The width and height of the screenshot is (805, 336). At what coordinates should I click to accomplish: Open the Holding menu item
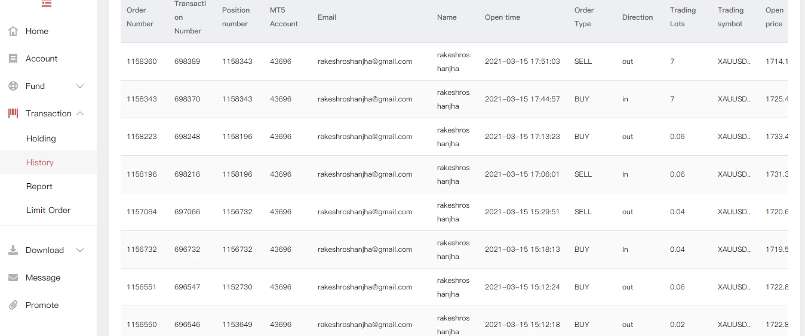pos(41,138)
